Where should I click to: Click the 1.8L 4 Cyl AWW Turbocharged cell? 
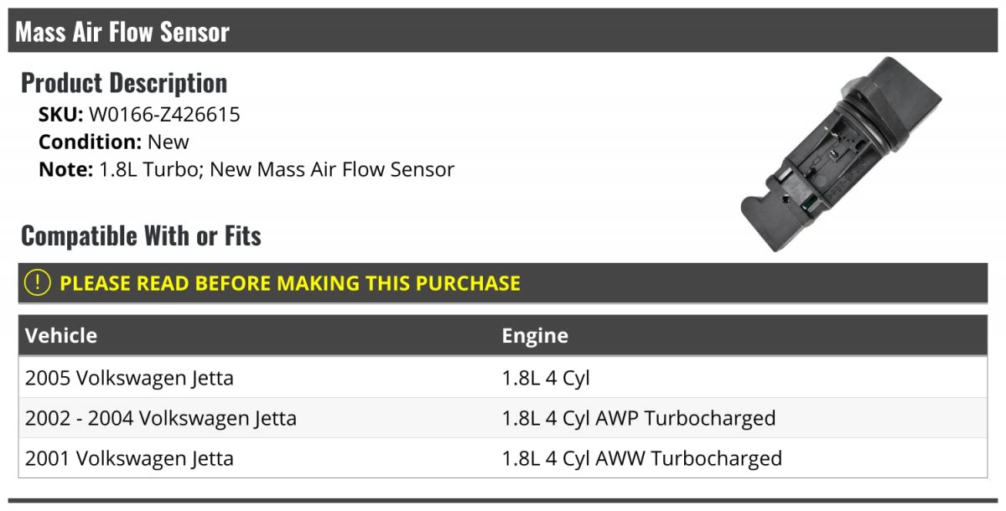642,458
